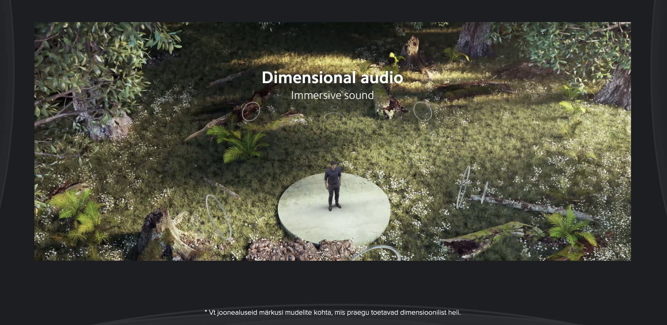The width and height of the screenshot is (667, 325).
Task: Click the Immersive sound subtitle text
Action: coord(332,95)
